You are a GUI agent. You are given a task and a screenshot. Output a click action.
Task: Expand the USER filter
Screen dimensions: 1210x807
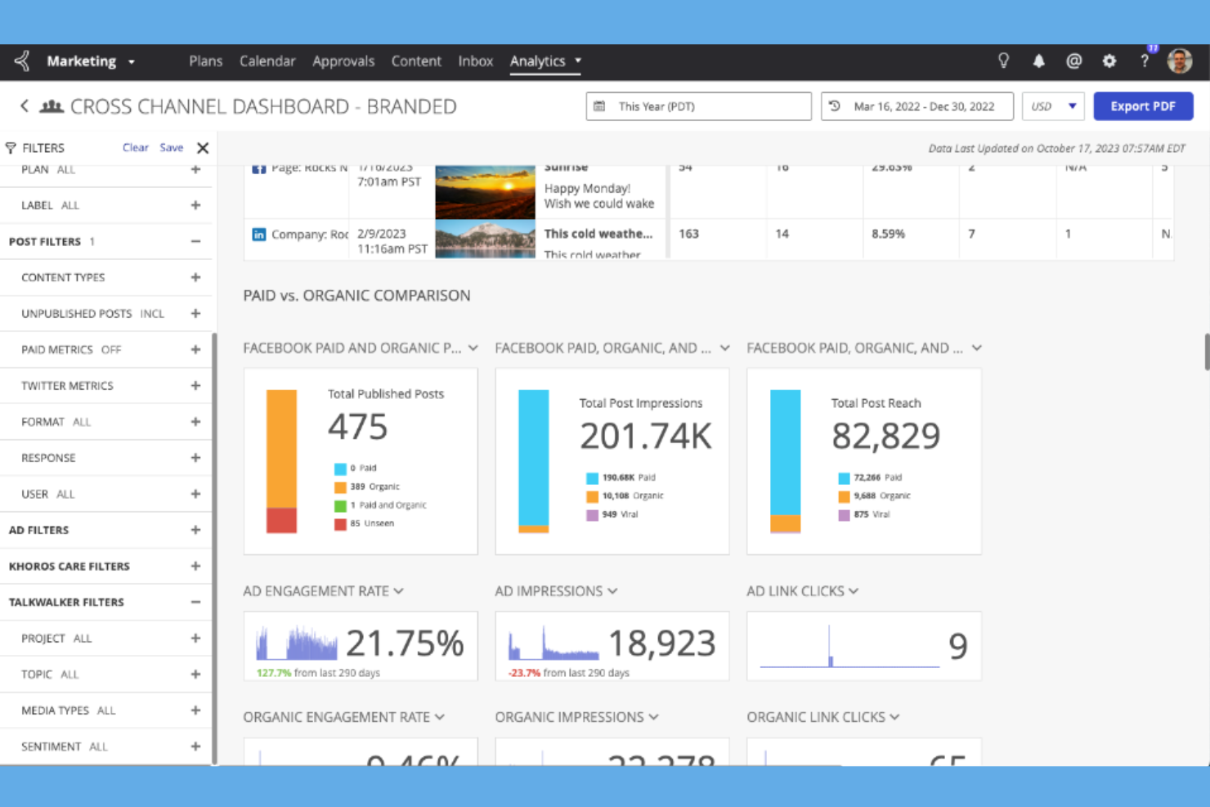click(x=195, y=494)
